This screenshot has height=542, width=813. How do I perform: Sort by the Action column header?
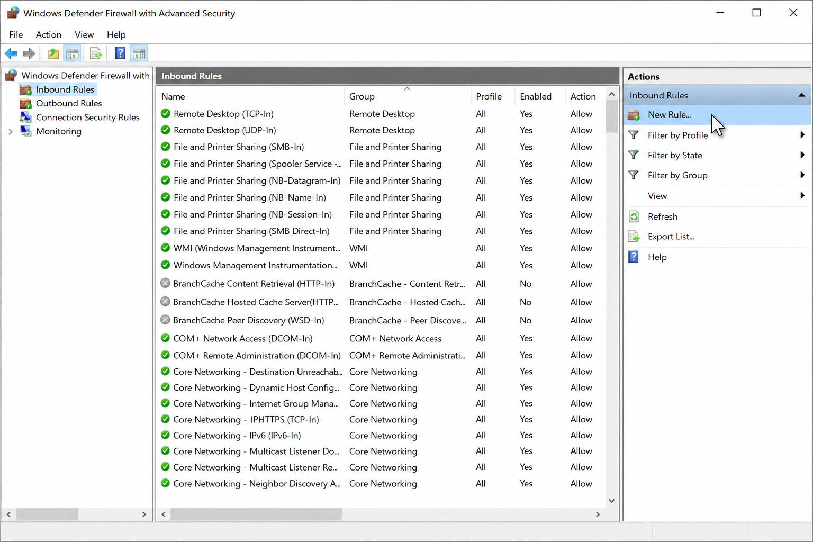[585, 96]
